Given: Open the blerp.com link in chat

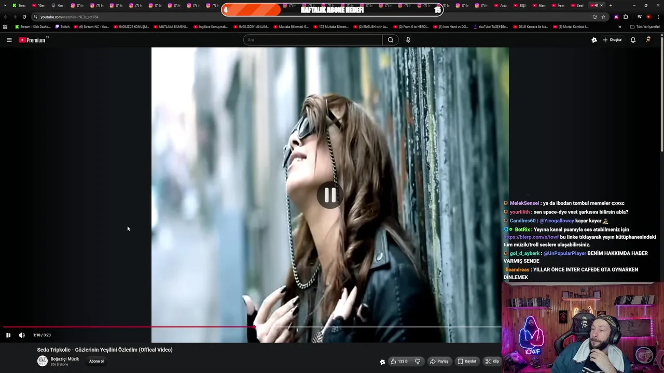Looking at the screenshot, I should click(x=531, y=237).
